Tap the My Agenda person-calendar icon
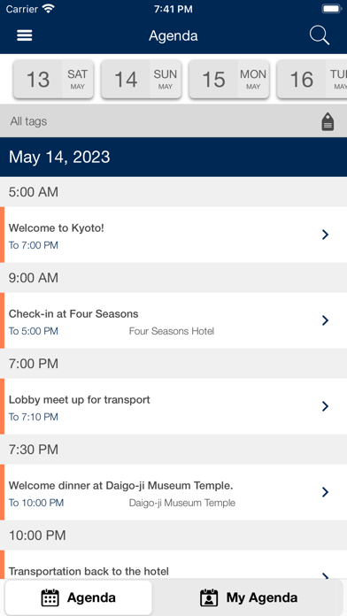 click(209, 597)
